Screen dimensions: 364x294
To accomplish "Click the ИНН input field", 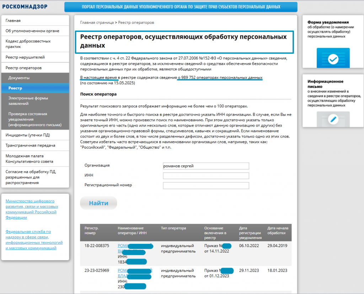I will coord(206,176).
